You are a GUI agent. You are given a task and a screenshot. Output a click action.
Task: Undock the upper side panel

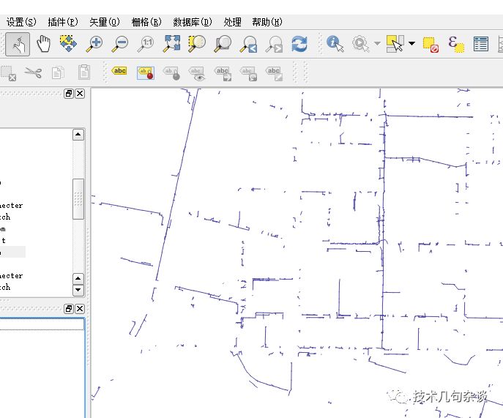pos(69,94)
